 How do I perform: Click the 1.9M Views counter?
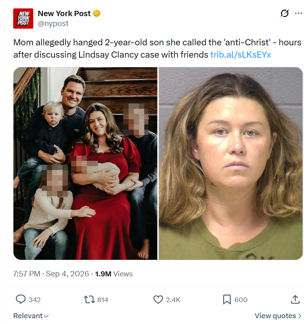[x=114, y=274]
